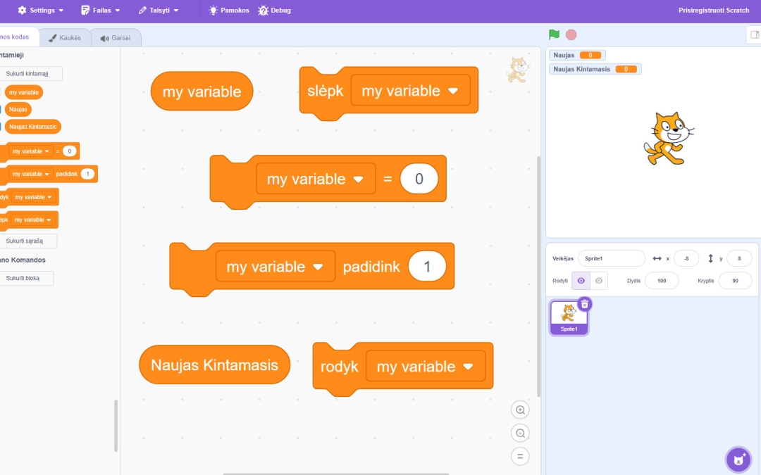
Task: Open variable dropdown in workspace slėpk block
Action: tap(411, 91)
